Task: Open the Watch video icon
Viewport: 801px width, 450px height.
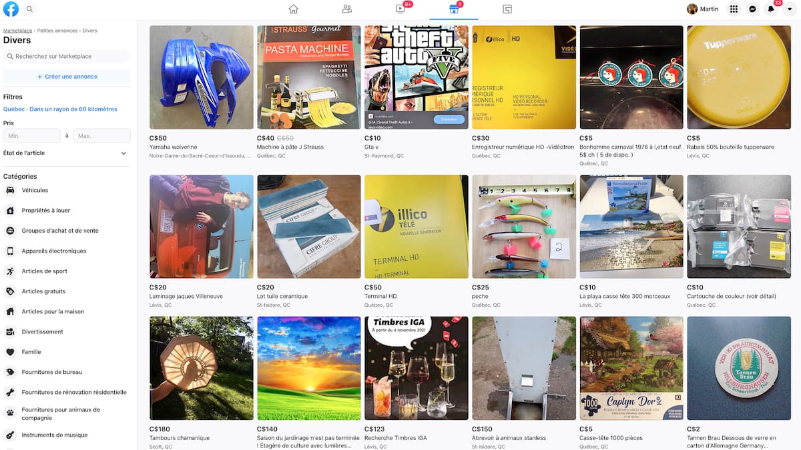Action: coord(400,9)
